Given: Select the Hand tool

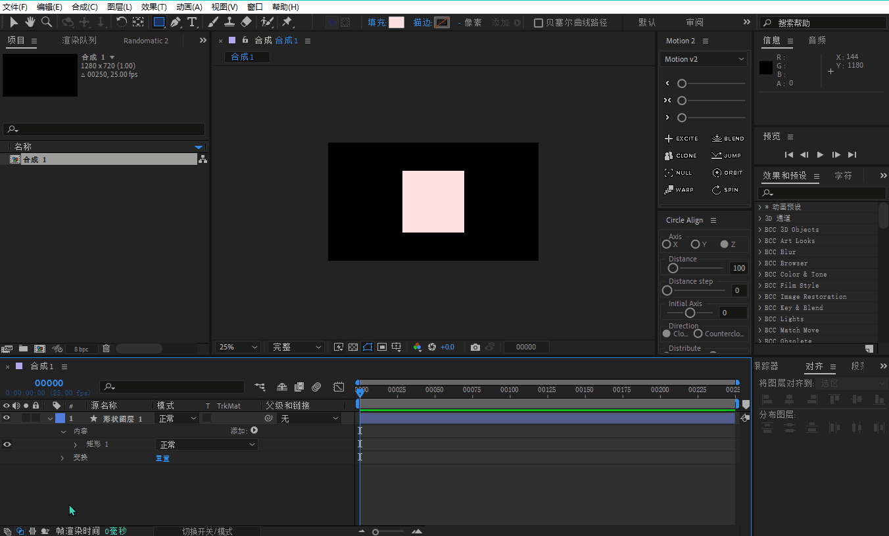Looking at the screenshot, I should coord(30,22).
